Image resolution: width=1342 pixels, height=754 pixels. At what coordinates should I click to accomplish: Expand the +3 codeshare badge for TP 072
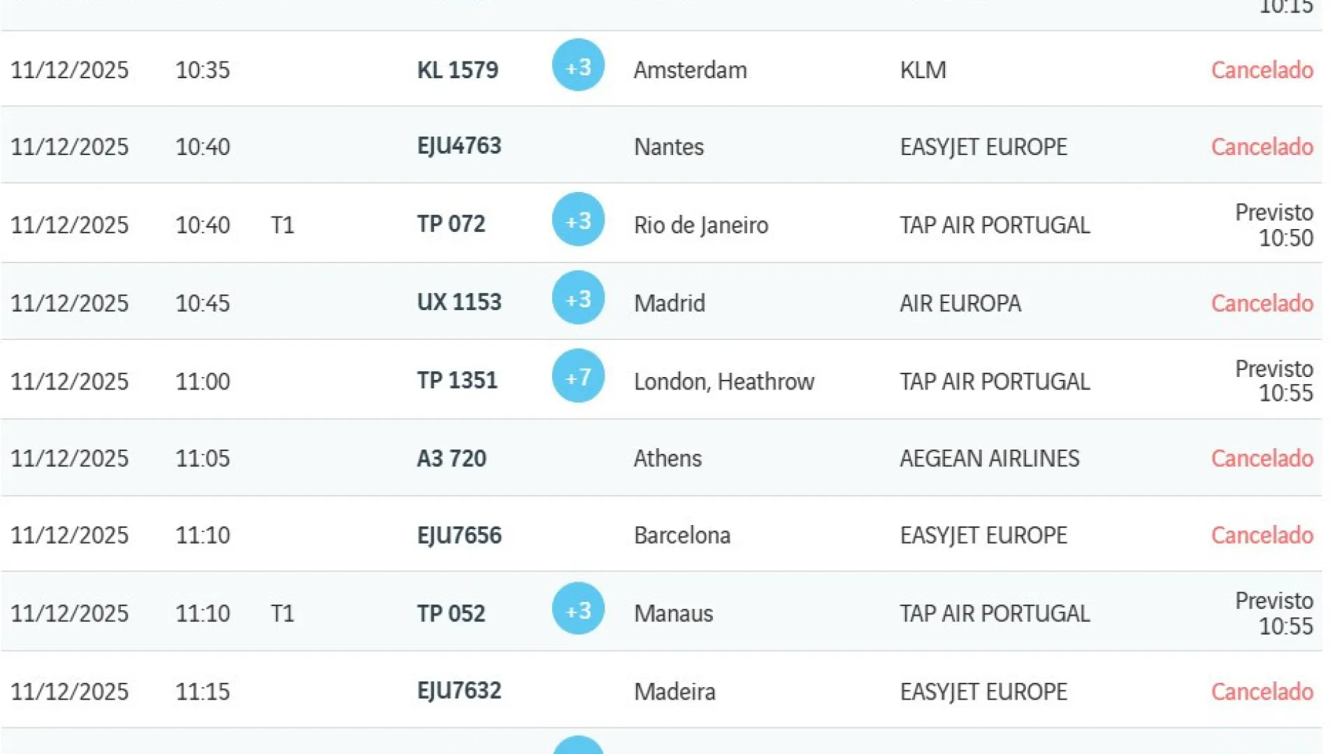pos(578,220)
